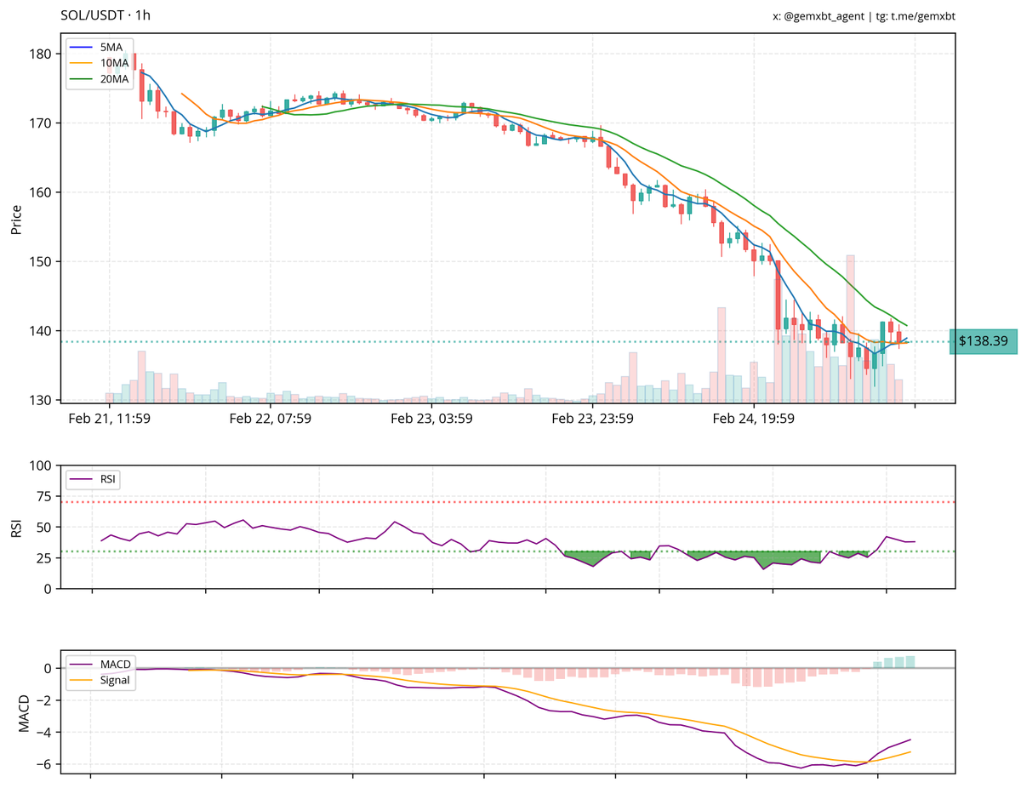1021x788 pixels.
Task: Click the Feb 21, 11:59 date label
Action: click(110, 419)
